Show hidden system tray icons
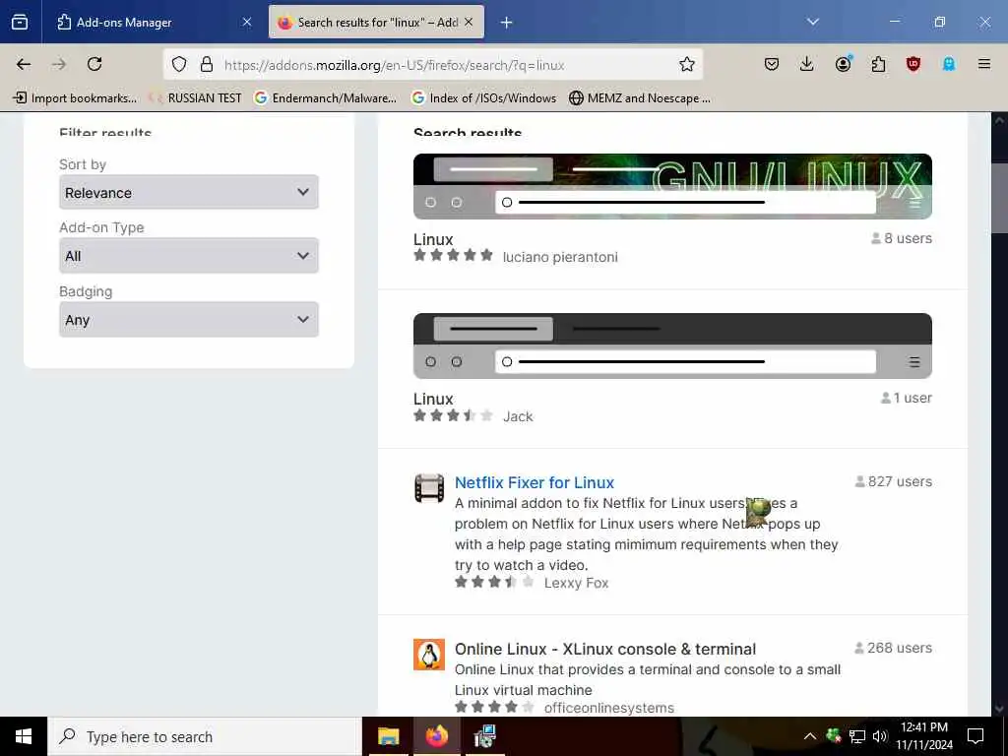1008x756 pixels. (x=810, y=736)
